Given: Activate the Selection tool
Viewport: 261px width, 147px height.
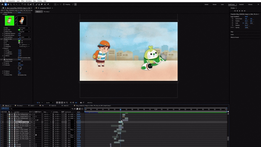Looking at the screenshot, I should (5, 5).
